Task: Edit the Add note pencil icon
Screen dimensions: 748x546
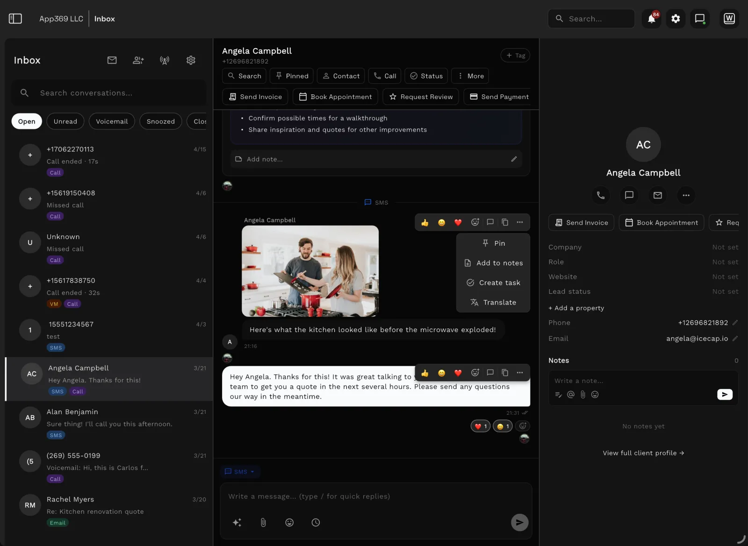Action: click(x=514, y=159)
